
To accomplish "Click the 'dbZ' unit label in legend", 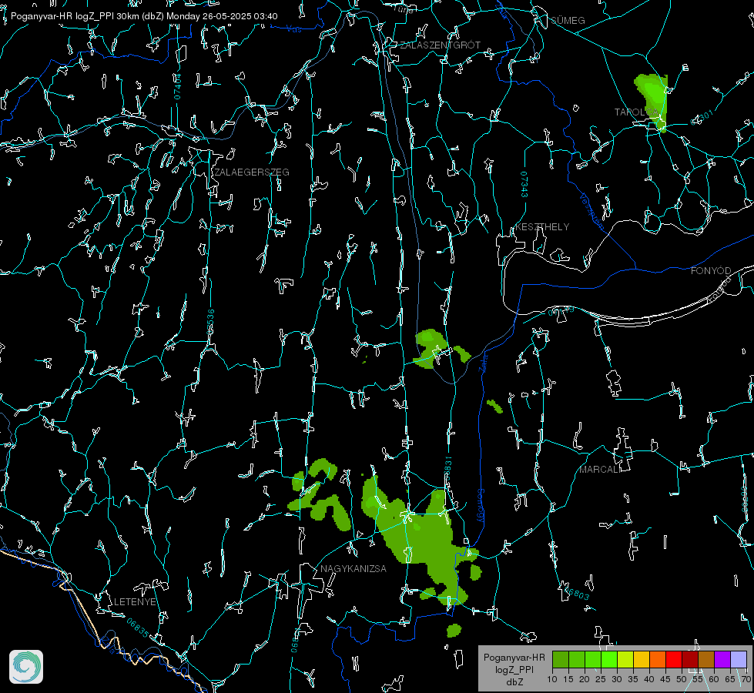I will click(514, 682).
